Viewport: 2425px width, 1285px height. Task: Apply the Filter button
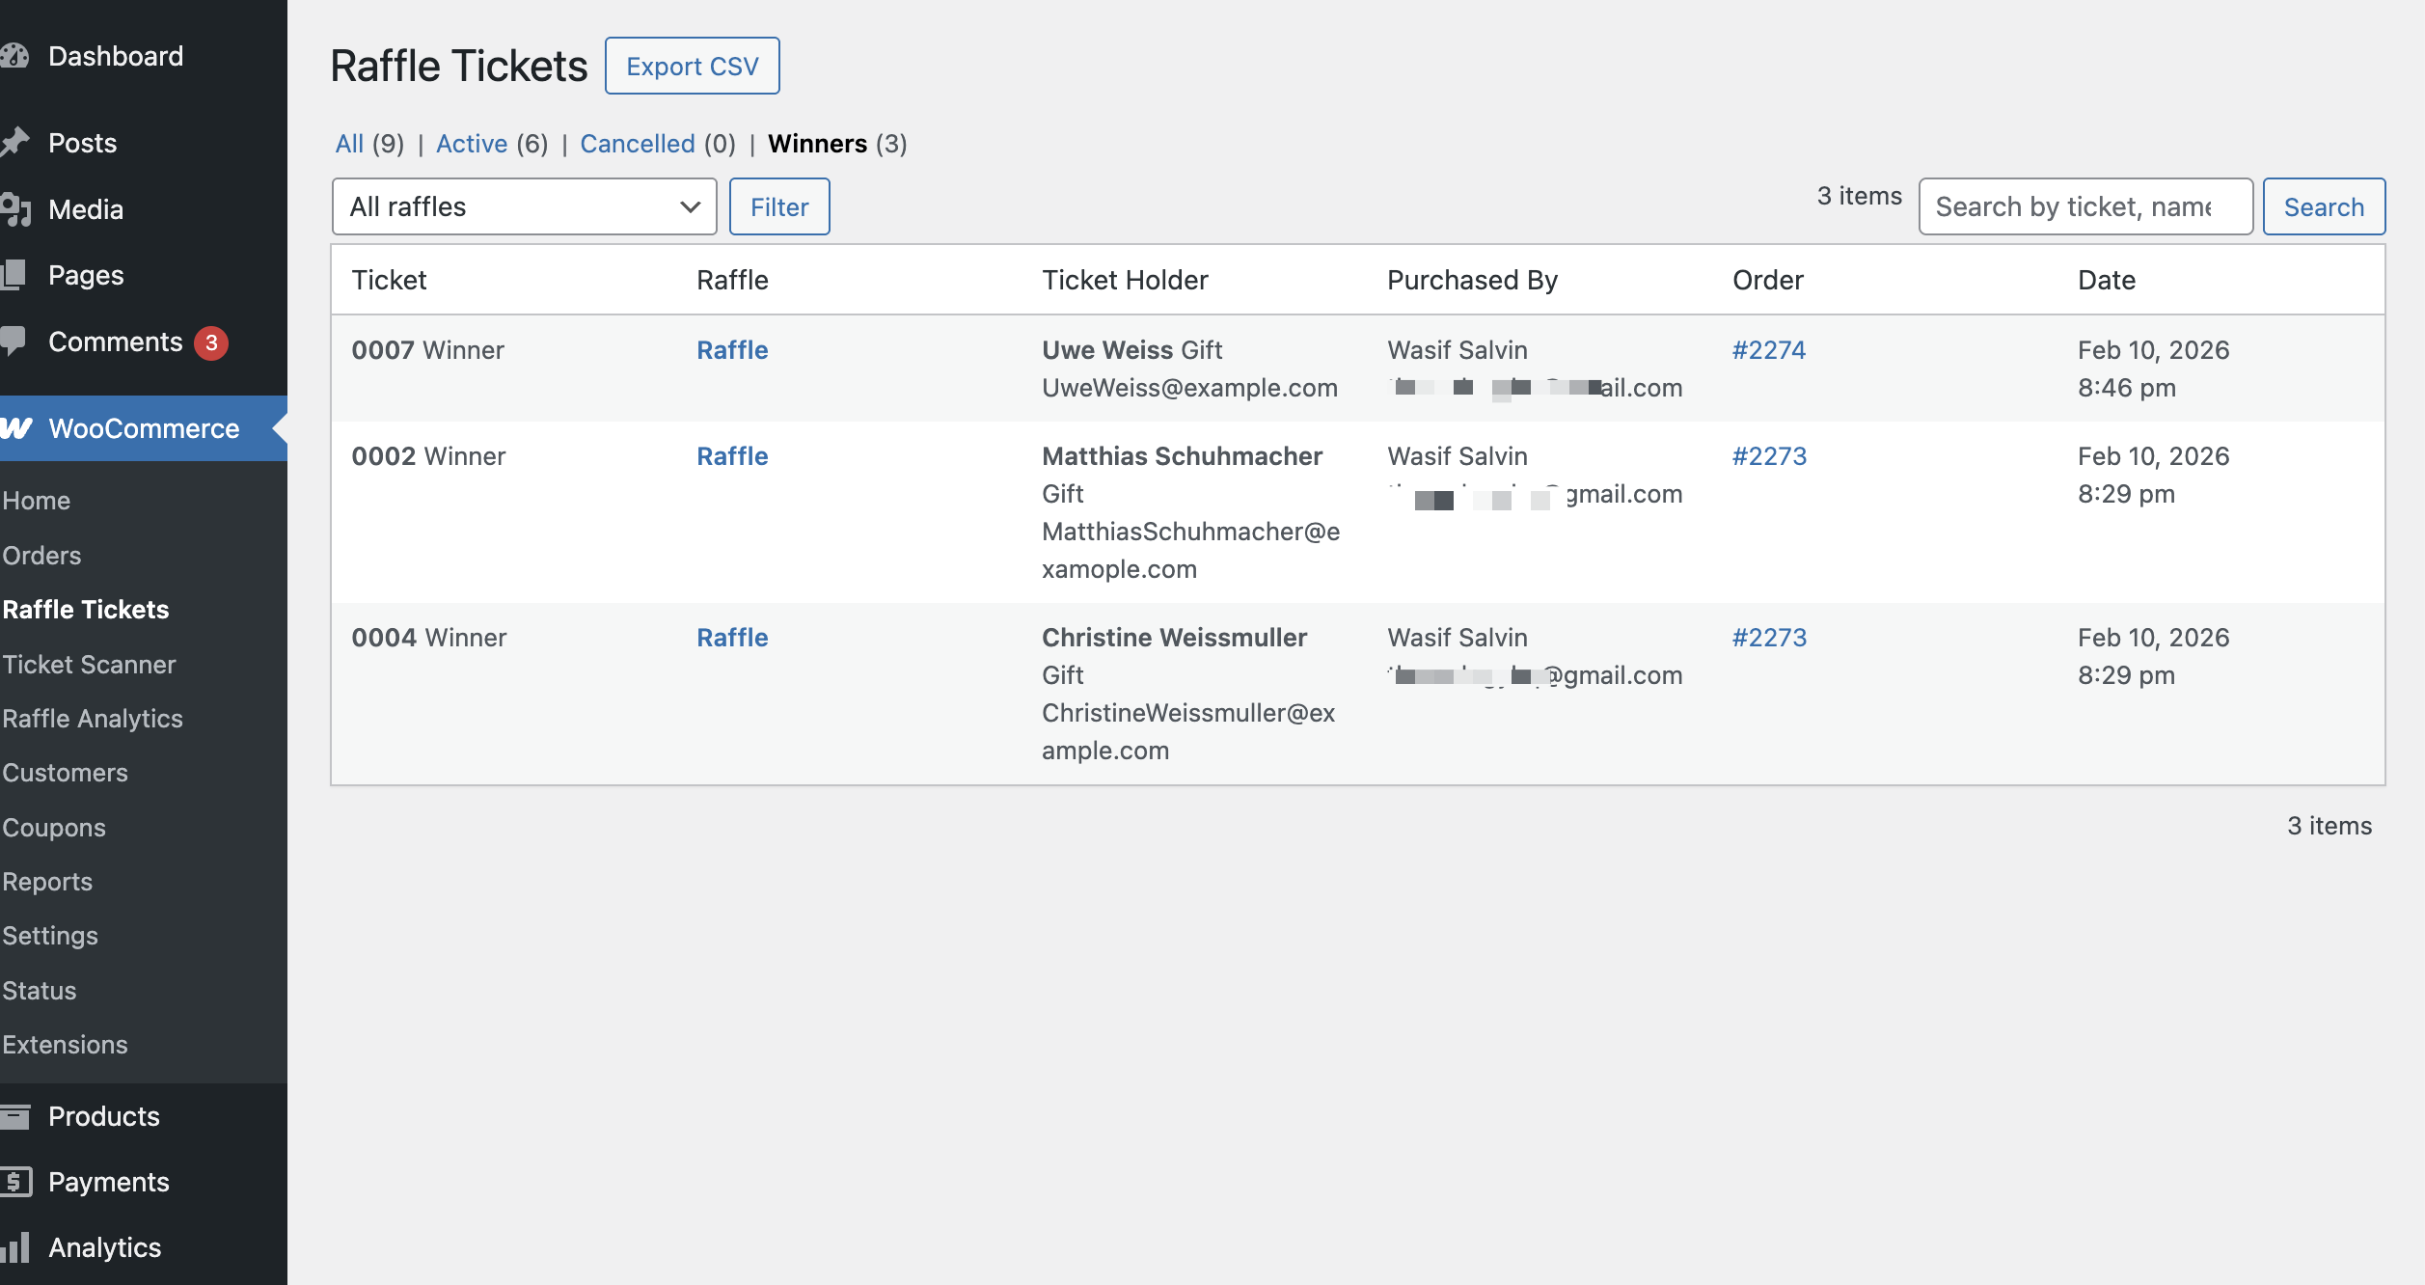779,206
